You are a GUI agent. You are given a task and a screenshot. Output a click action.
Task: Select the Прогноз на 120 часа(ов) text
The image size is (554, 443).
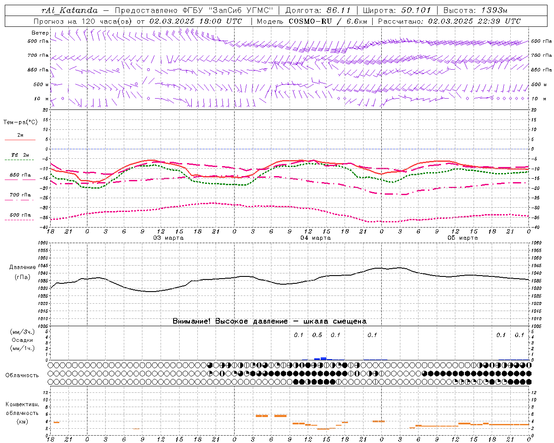83,21
